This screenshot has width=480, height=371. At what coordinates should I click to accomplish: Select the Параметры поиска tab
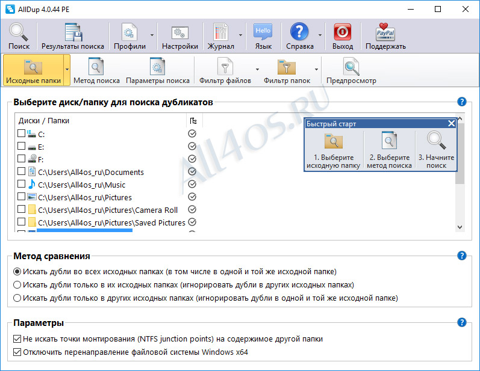pos(158,70)
